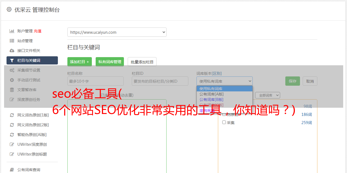Click the gear icon beside 优采云 管理控制台
This screenshot has width=347, height=173.
click(x=9, y=10)
